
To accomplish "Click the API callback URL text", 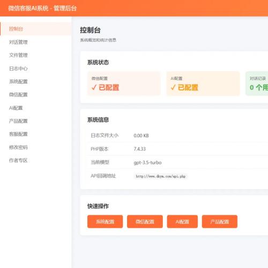I will [161, 176].
